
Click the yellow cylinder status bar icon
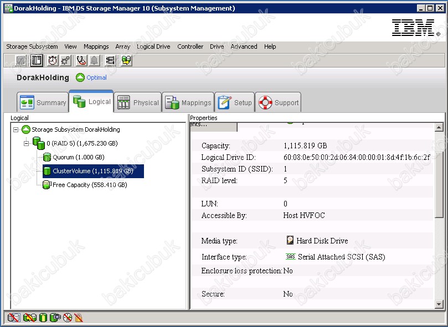point(43,317)
